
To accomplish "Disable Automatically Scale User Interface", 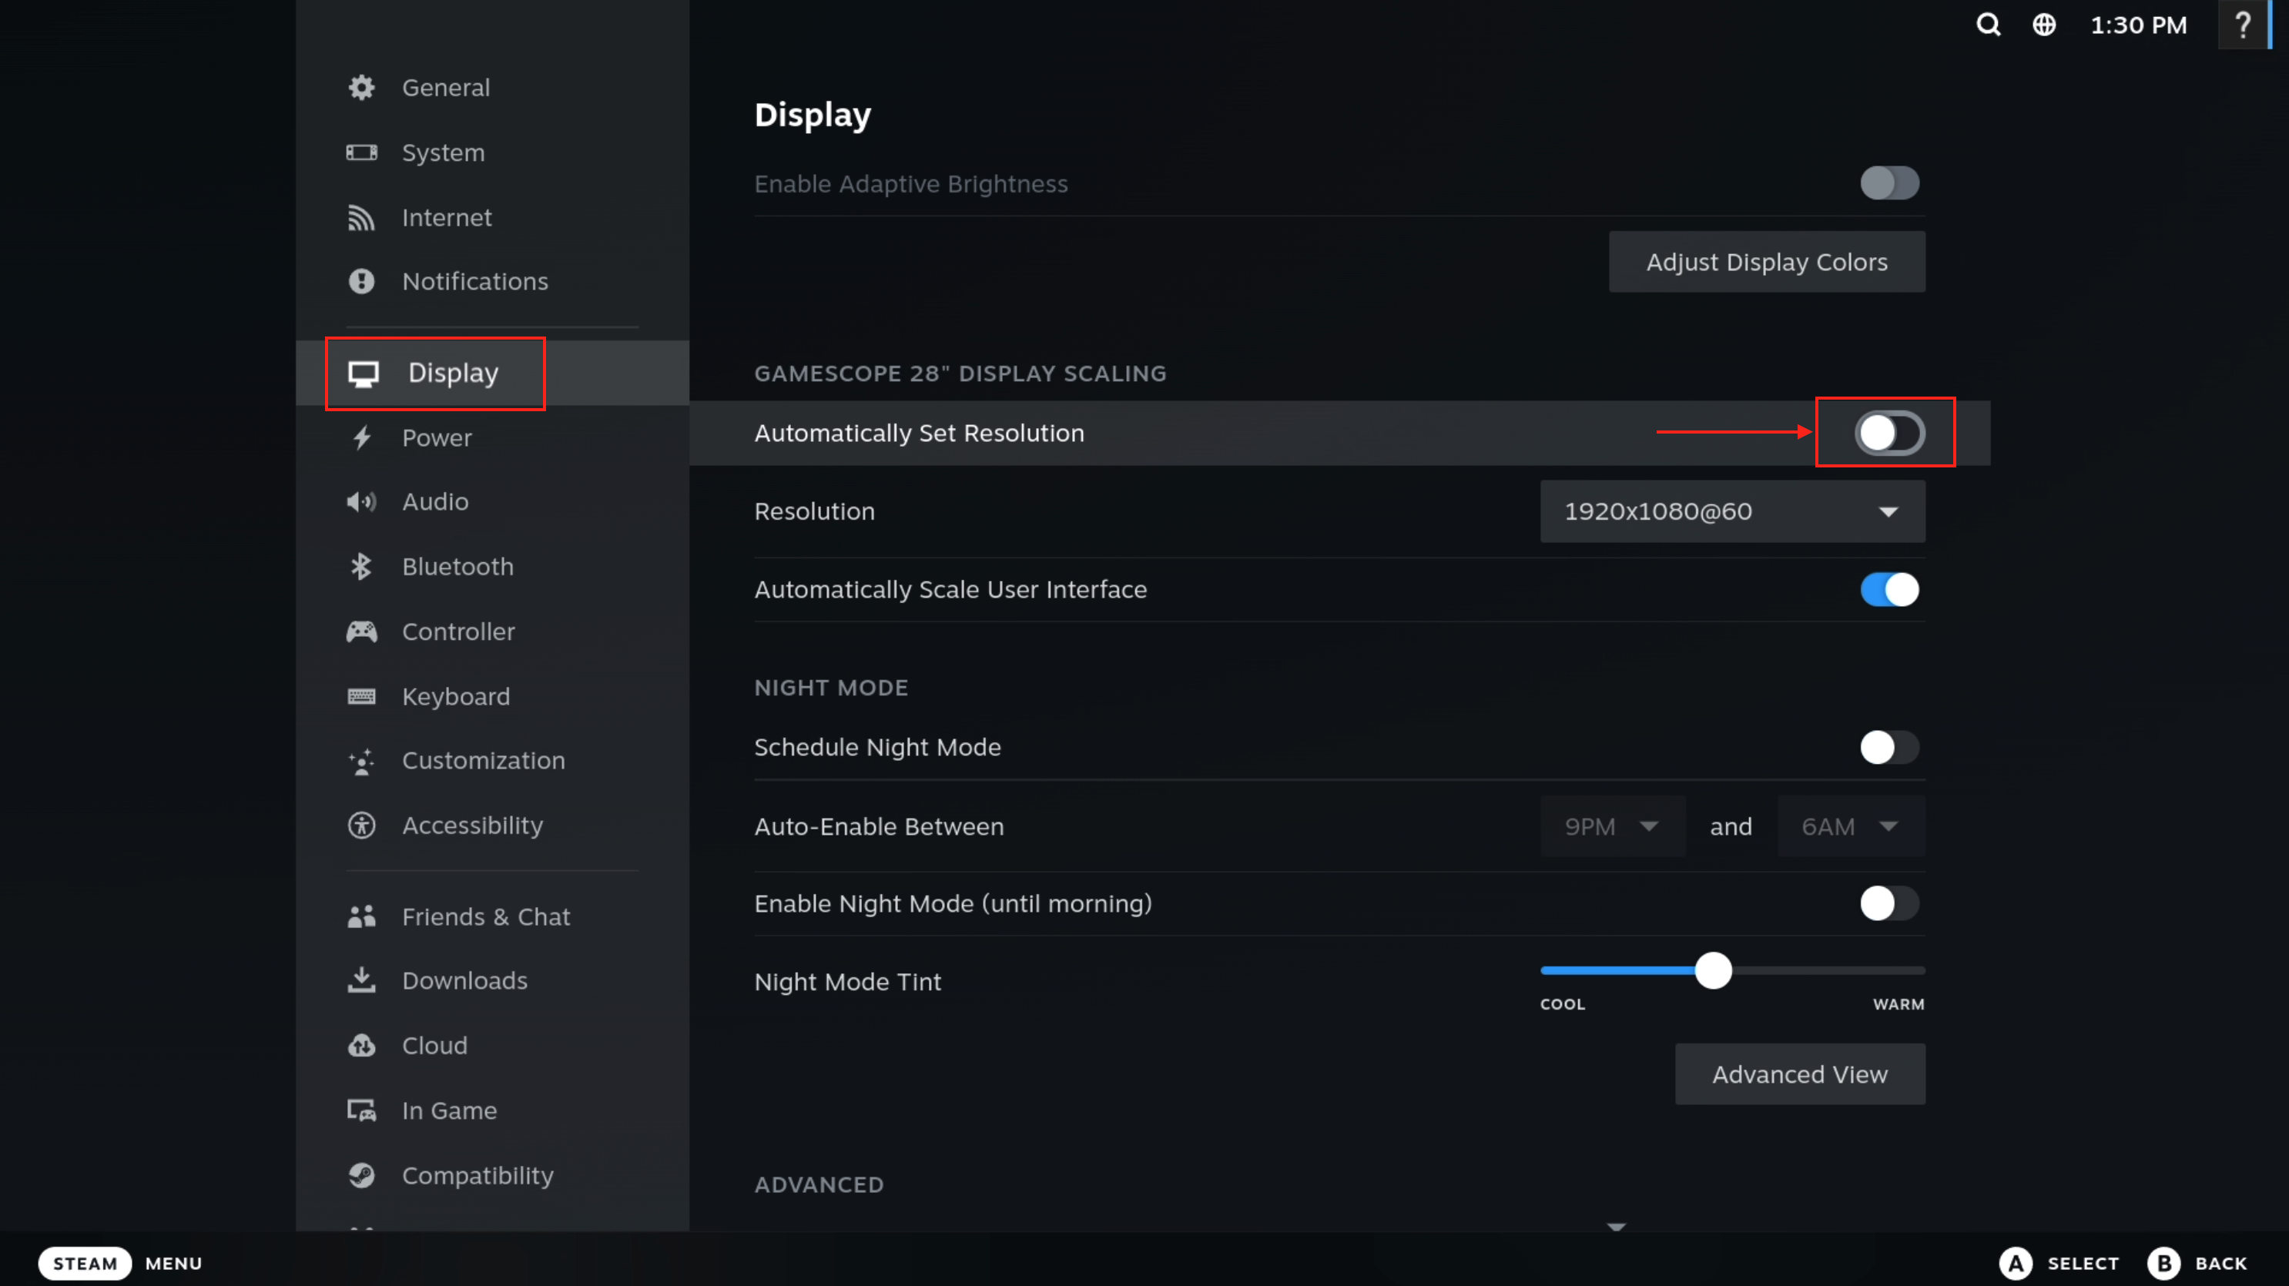I will pyautogui.click(x=1889, y=589).
